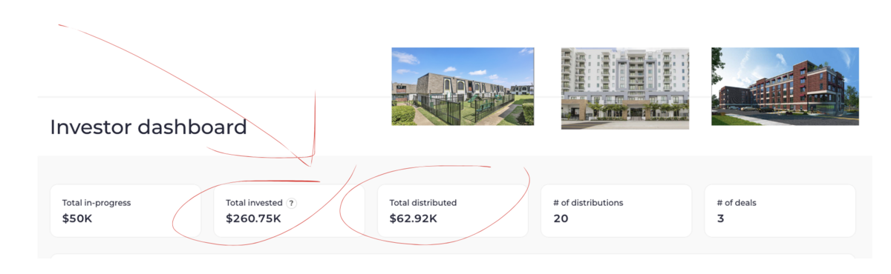Image resolution: width=891 pixels, height=274 pixels.
Task: Open the Total distributed stat card
Action: click(453, 211)
